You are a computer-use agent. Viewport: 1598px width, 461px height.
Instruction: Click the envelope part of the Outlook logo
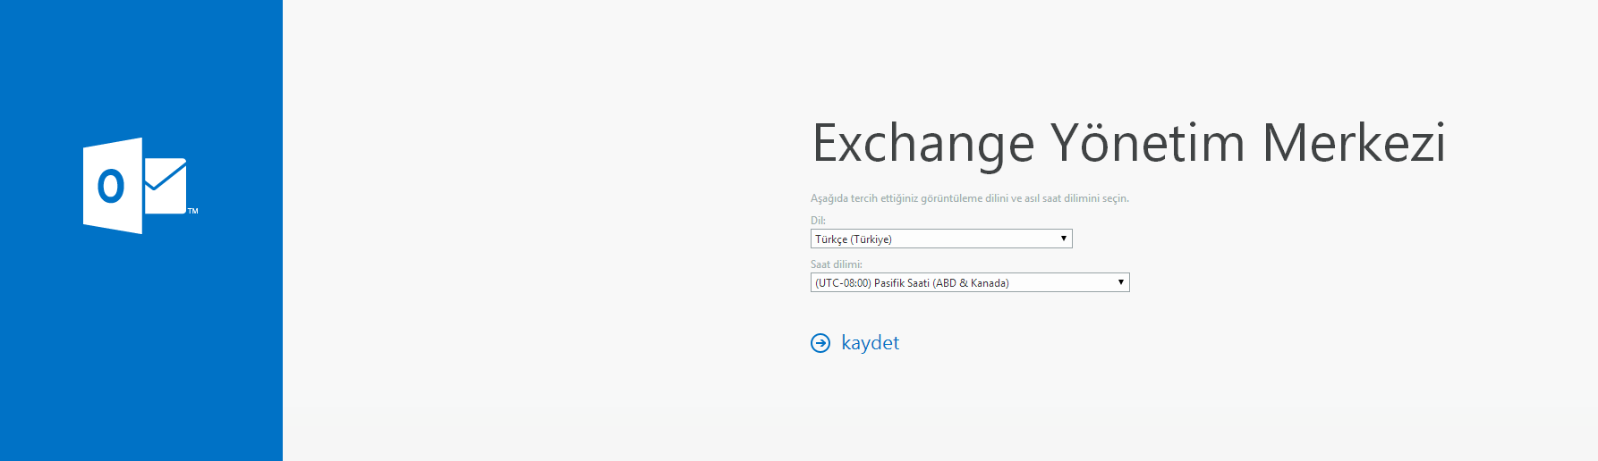click(166, 186)
